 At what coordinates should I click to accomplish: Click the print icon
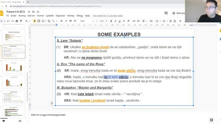[17, 21]
